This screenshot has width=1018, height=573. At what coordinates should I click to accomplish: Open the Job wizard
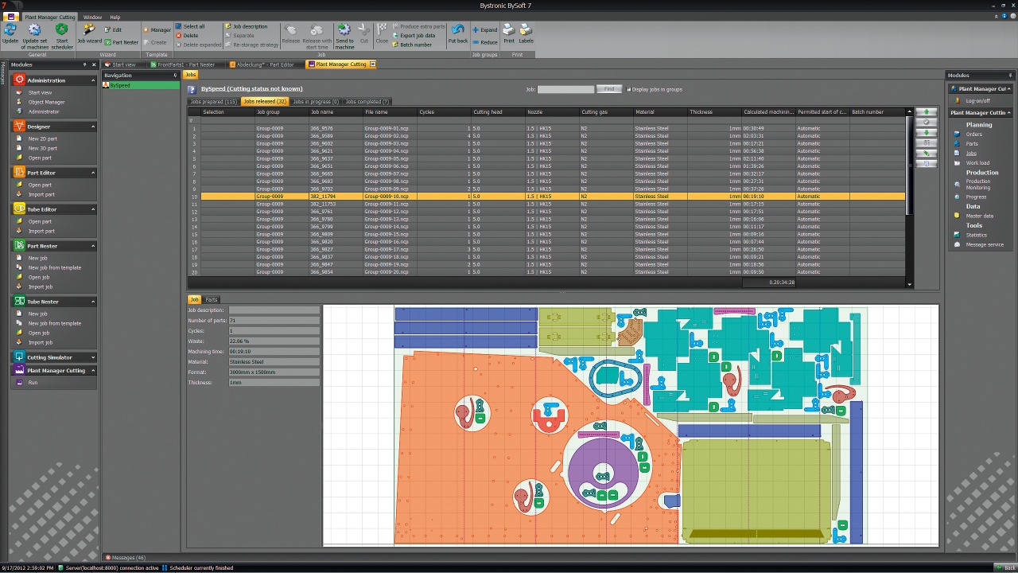click(x=89, y=30)
